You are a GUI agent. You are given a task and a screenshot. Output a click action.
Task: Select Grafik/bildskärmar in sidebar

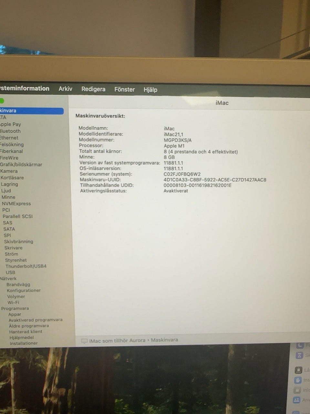coord(21,164)
